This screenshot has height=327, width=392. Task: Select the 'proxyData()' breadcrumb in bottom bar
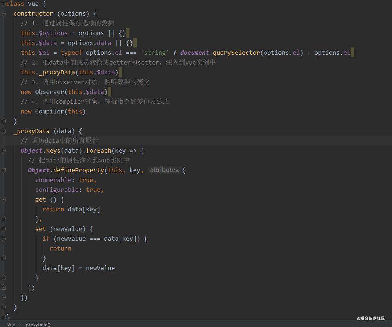click(x=38, y=324)
